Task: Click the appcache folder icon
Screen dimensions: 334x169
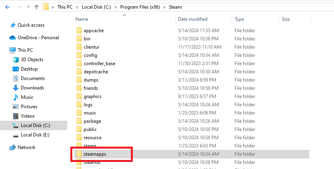Action: (79, 31)
